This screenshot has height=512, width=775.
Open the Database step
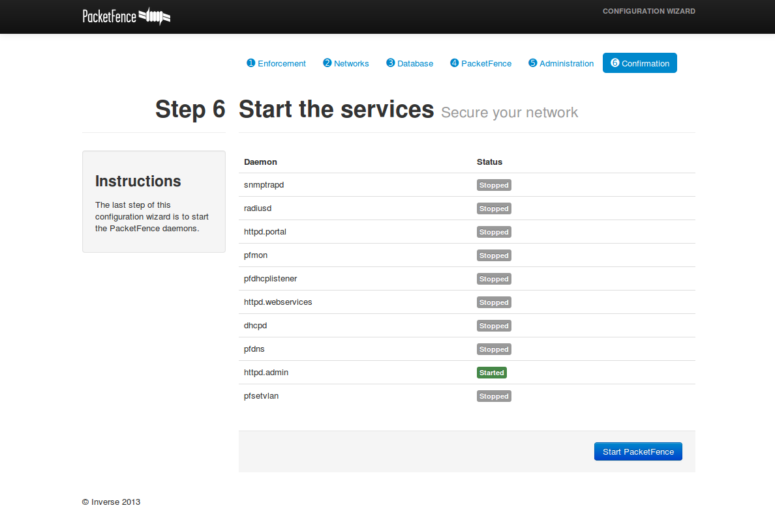coord(410,63)
